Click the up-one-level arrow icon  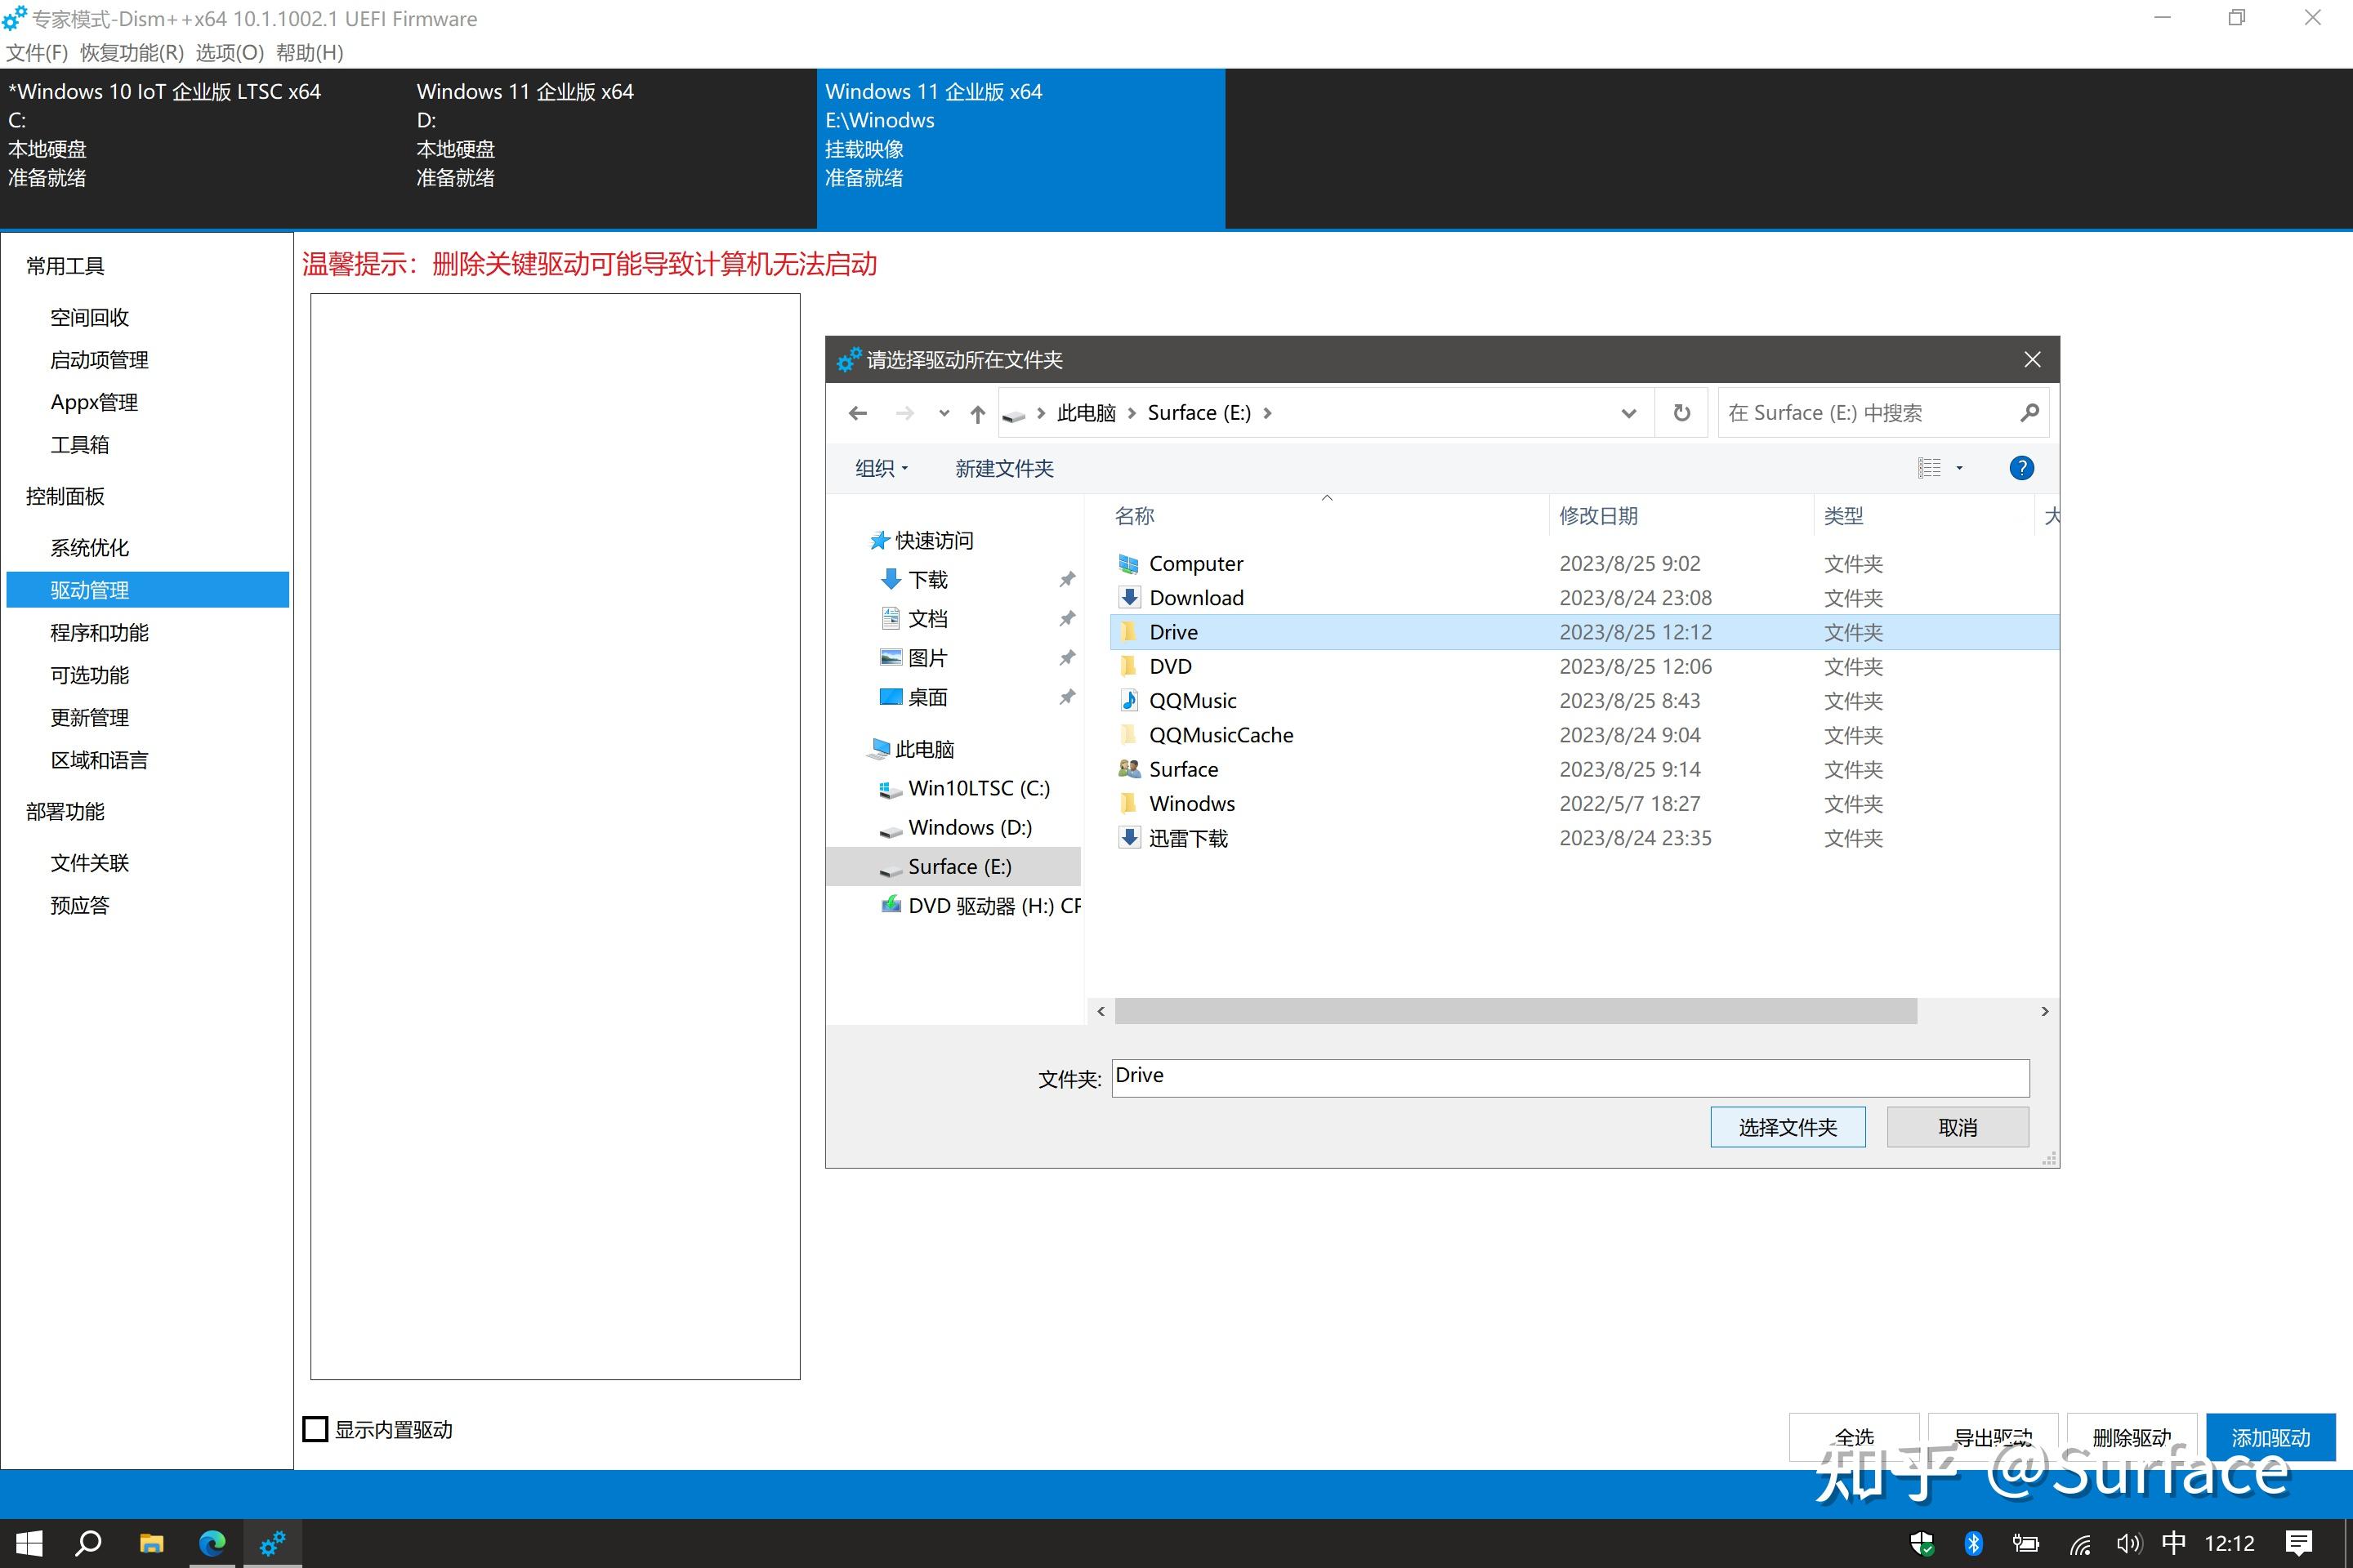pyautogui.click(x=977, y=413)
